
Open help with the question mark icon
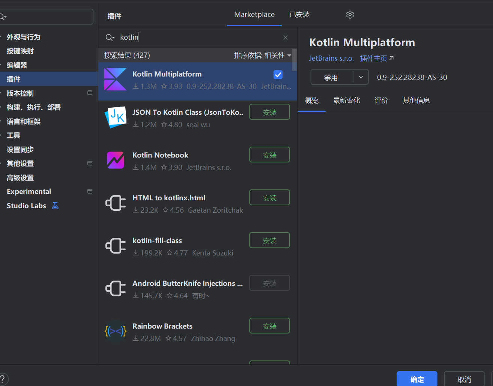(3, 379)
